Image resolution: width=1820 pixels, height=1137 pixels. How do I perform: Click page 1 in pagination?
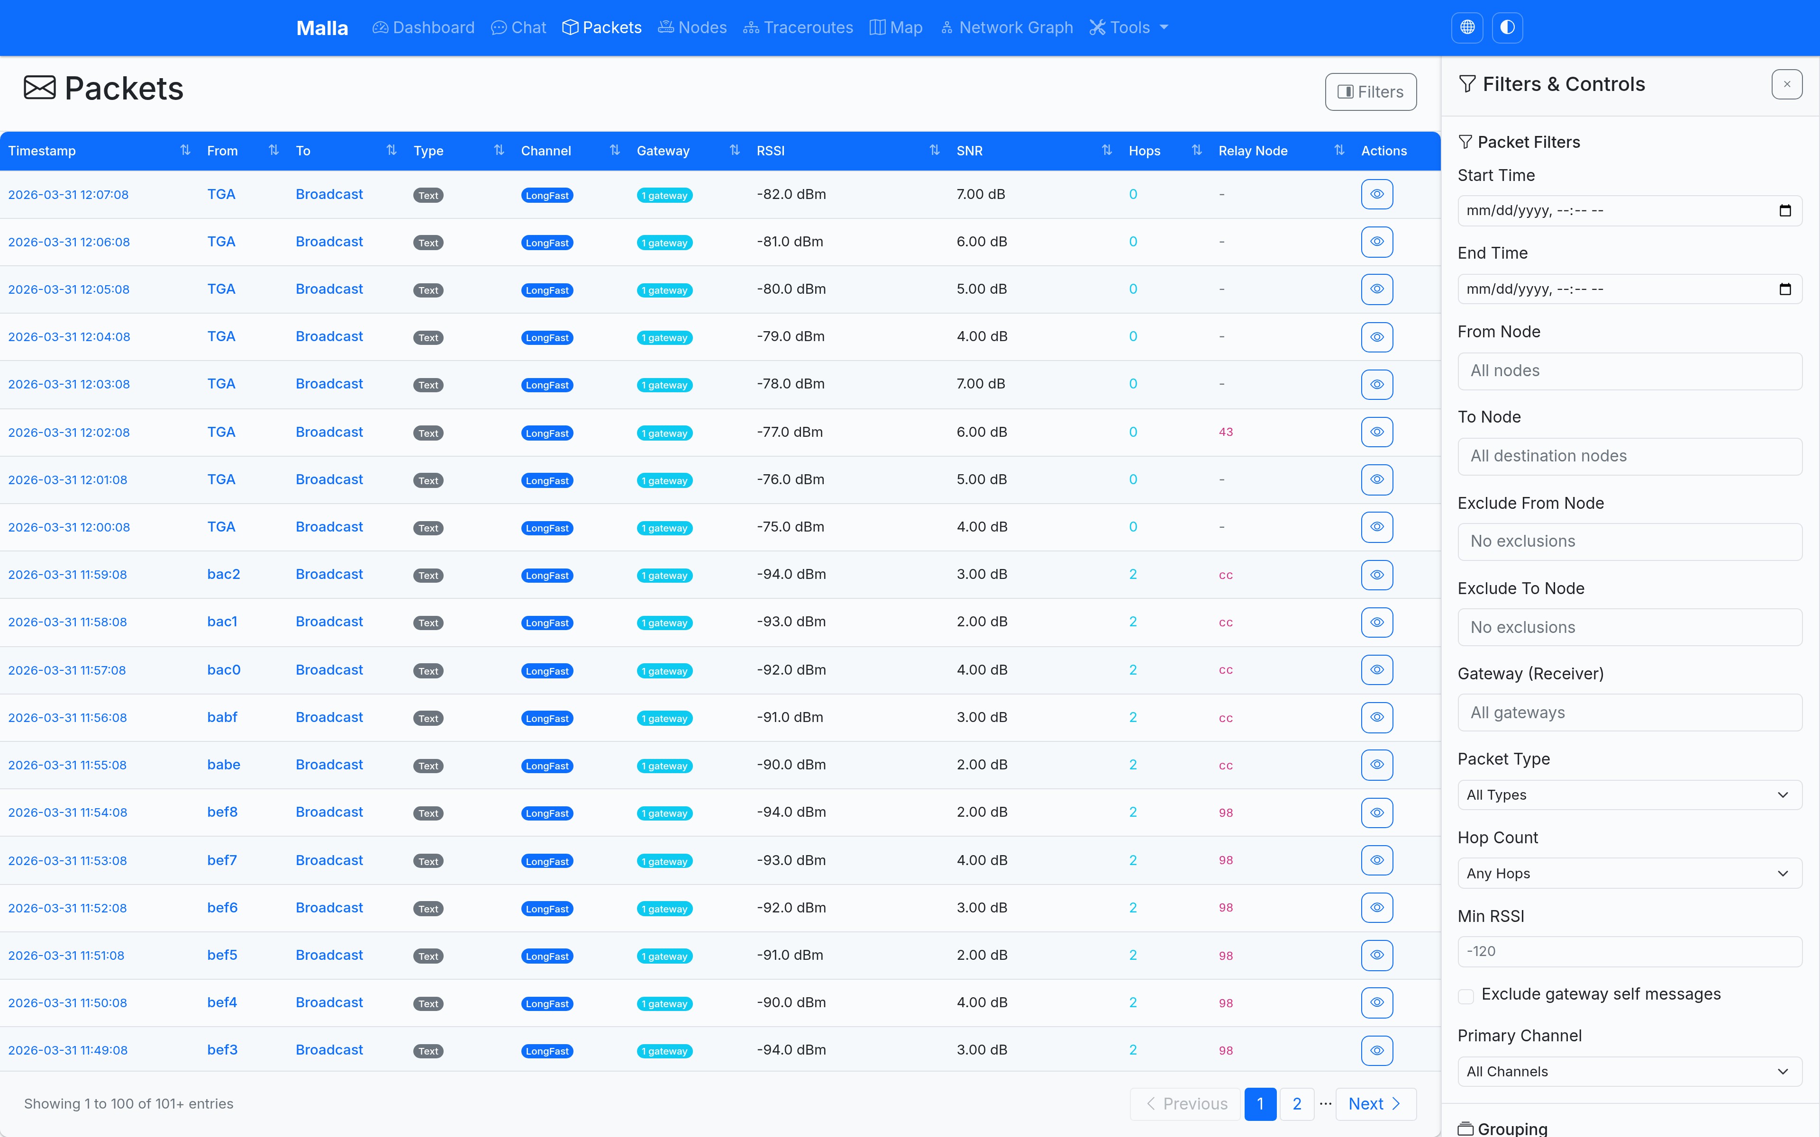coord(1260,1104)
